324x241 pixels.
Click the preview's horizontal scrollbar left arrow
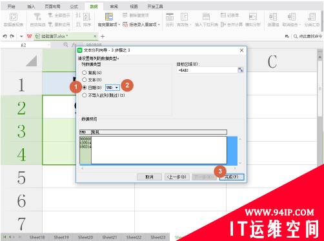[x=82, y=168]
